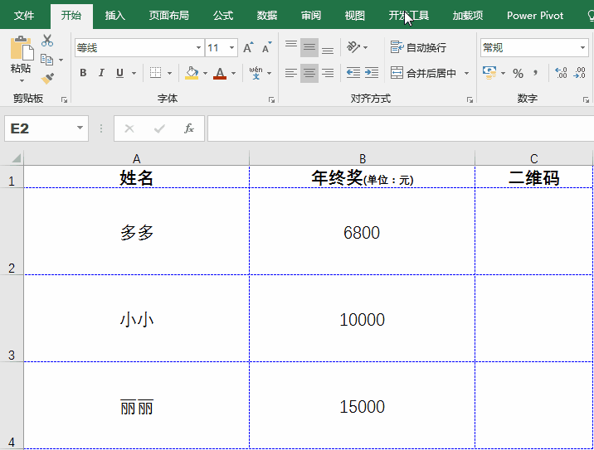Viewport: 594px width, 450px height.
Task: Switch to the 插入 ribbon tab
Action: click(115, 15)
